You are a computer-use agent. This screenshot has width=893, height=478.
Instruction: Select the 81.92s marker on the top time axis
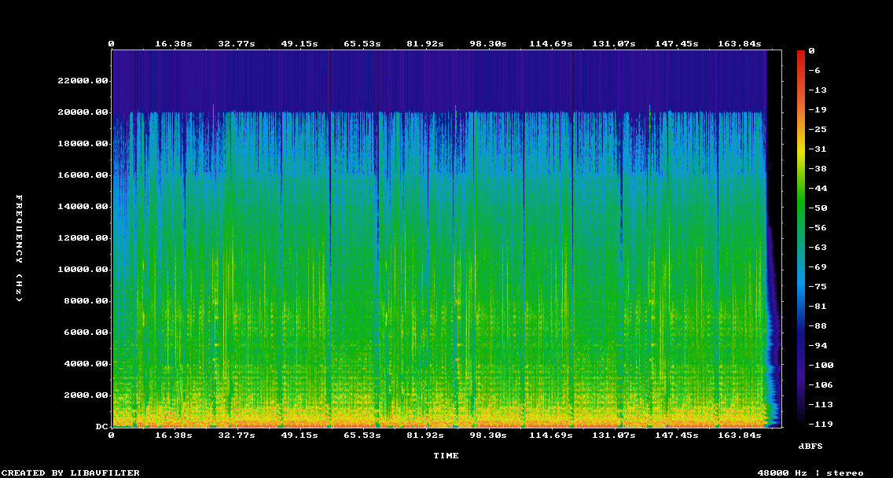[425, 44]
